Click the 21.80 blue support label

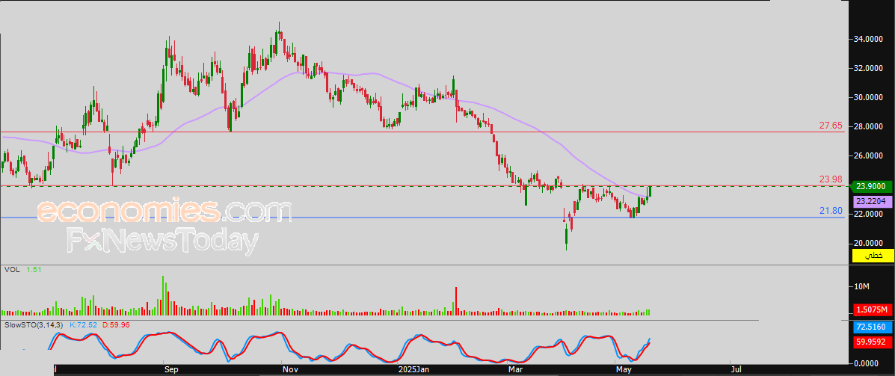pos(831,211)
